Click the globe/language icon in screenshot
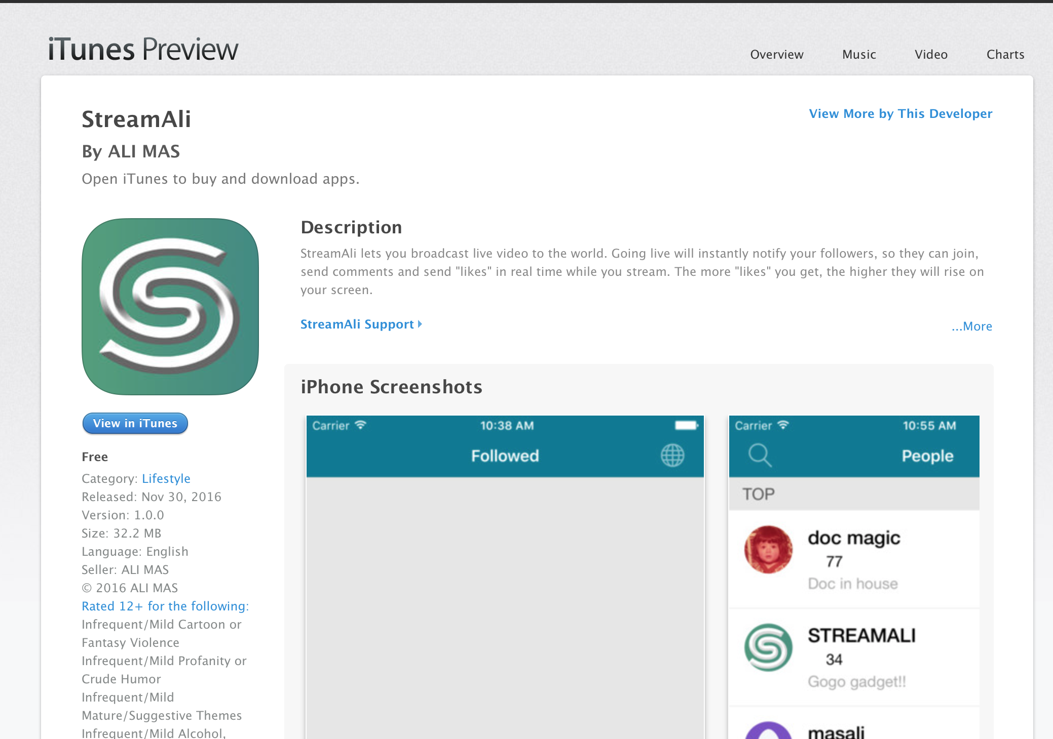 (672, 456)
